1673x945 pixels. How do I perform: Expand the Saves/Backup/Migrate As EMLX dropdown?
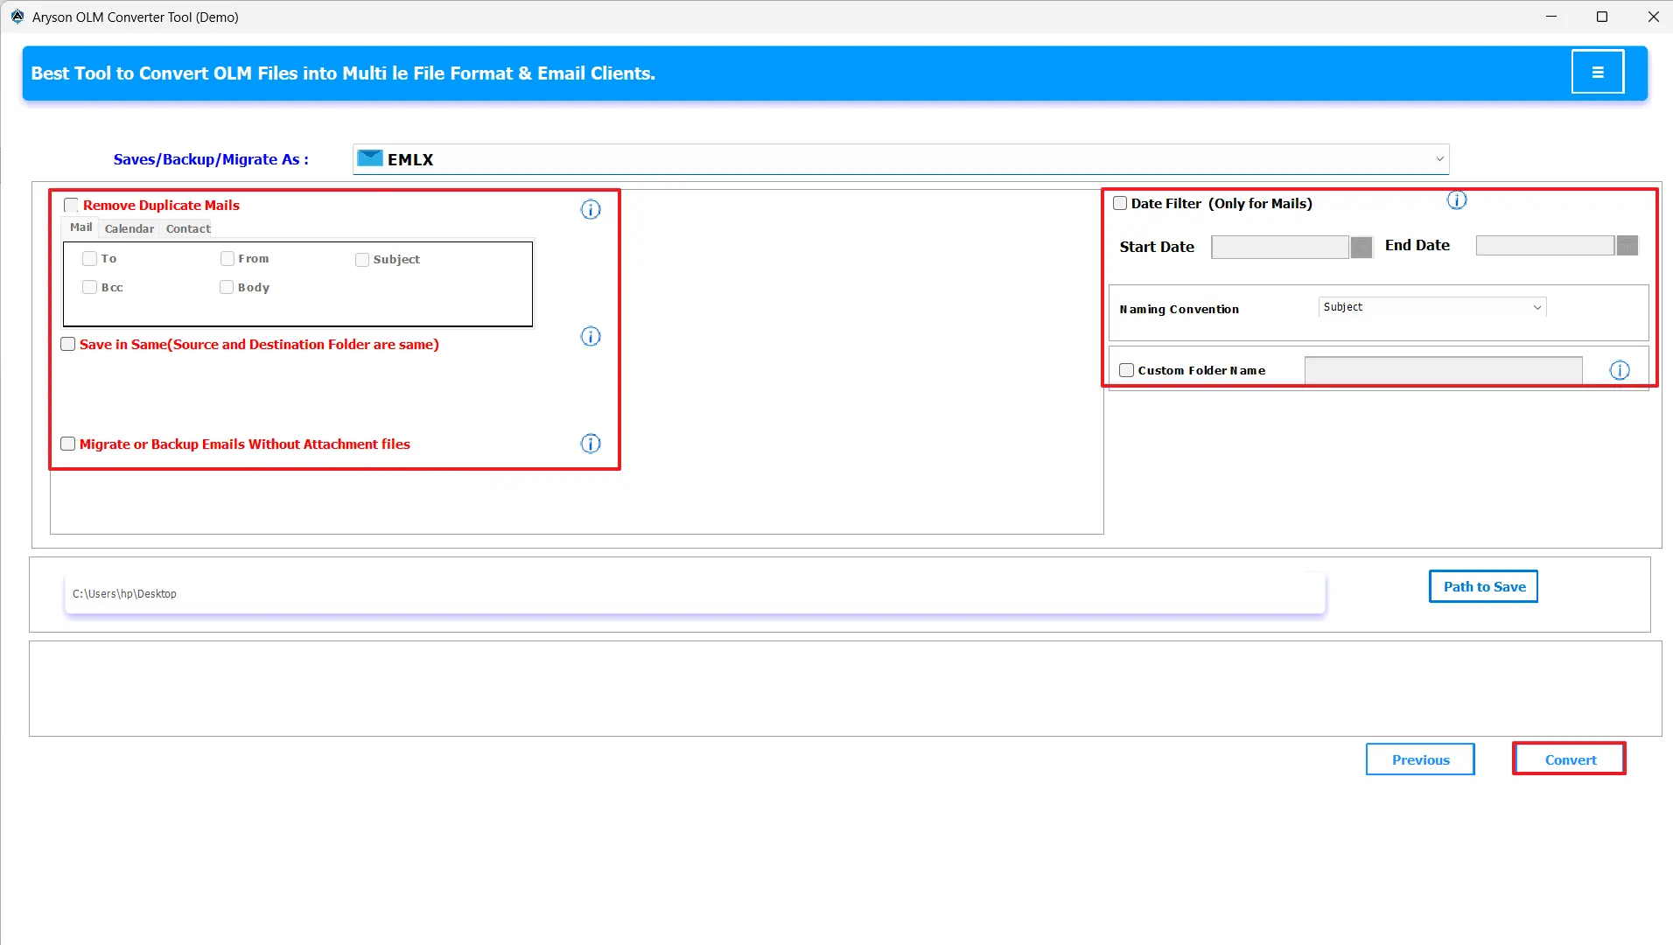pos(901,159)
